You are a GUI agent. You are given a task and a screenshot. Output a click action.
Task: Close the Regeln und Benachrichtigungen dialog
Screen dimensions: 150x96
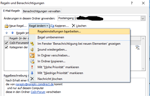tap(143, 3)
